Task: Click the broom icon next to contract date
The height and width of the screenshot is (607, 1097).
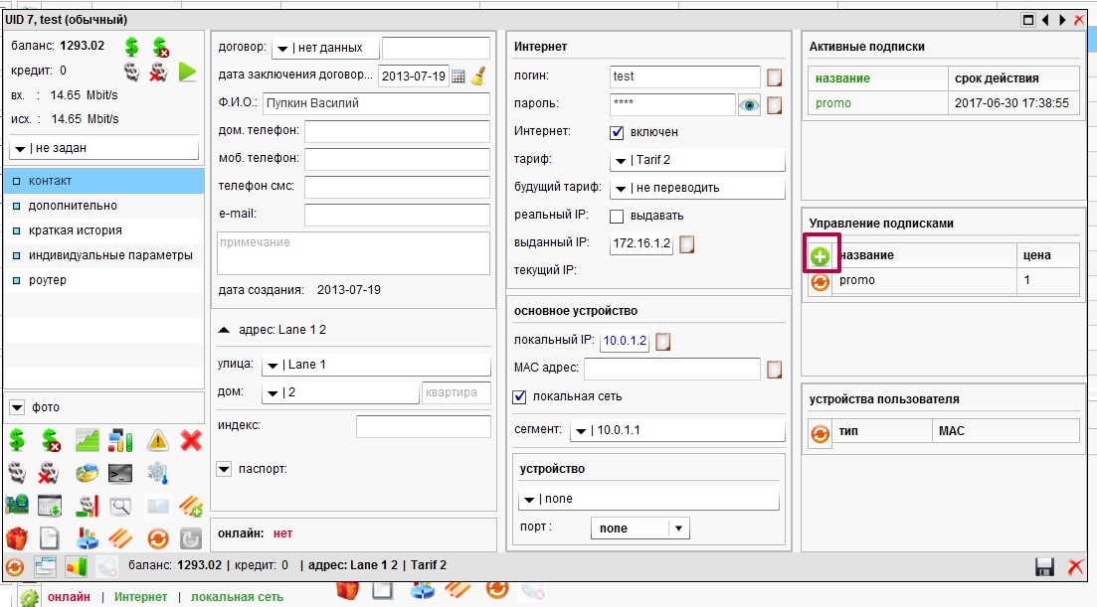Action: 477,76
